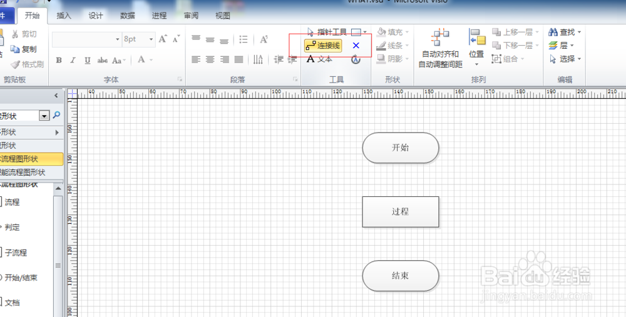626x317 pixels.
Task: Search shapes with magnifier icon
Action: pyautogui.click(x=57, y=115)
